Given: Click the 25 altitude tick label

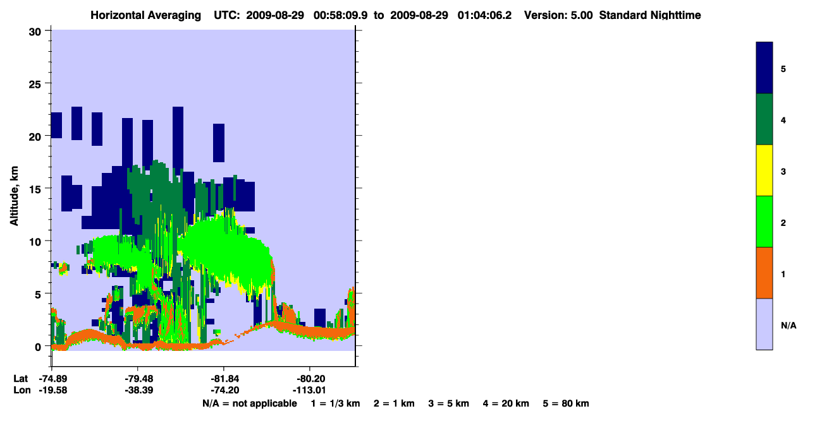Looking at the screenshot, I should pos(36,83).
